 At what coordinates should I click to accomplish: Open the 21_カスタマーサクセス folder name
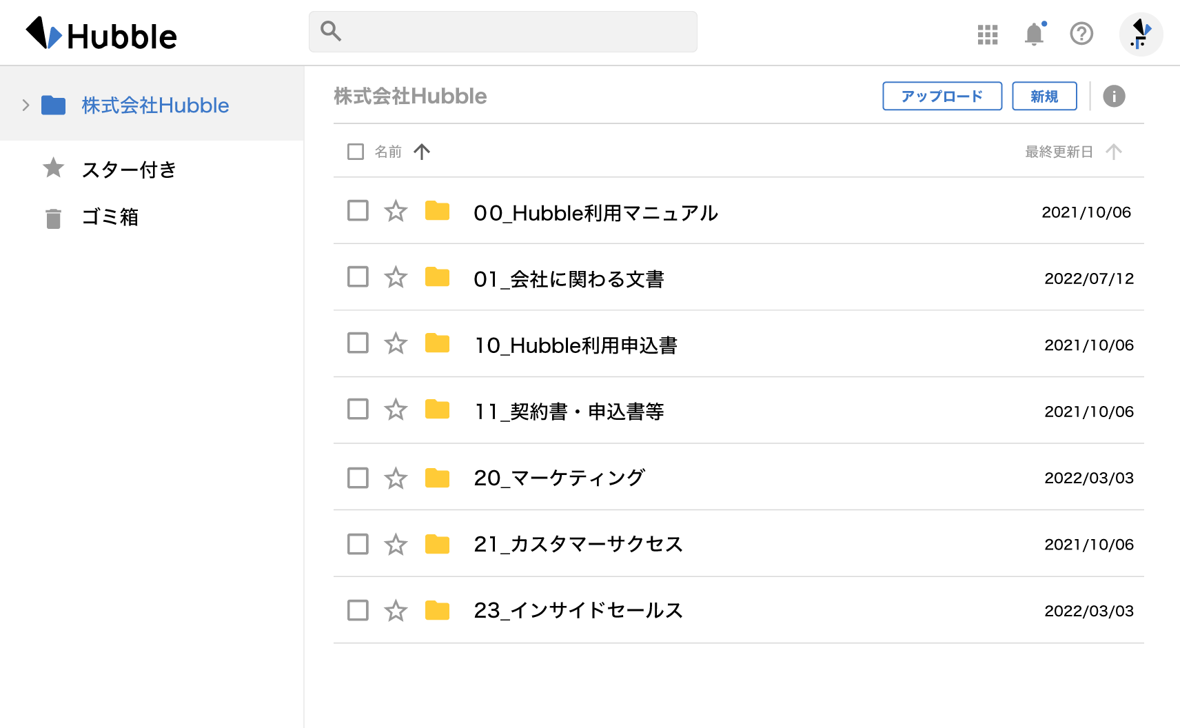click(x=578, y=544)
